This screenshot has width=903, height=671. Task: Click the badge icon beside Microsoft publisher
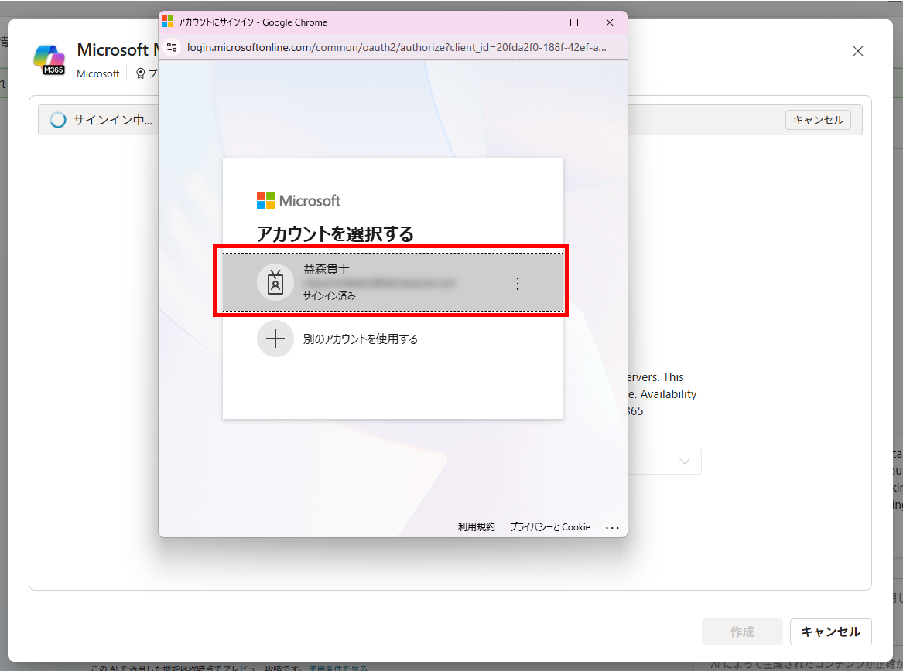coord(141,73)
